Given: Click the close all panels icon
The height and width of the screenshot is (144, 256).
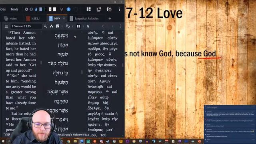Looking at the screenshot, I should click(99, 9).
